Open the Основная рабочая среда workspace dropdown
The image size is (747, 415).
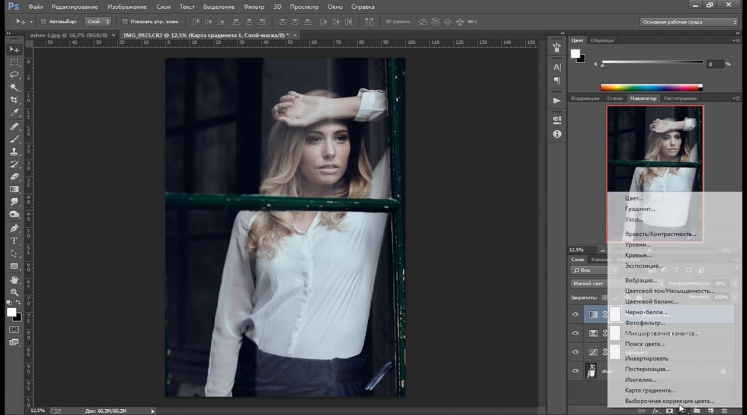[689, 22]
